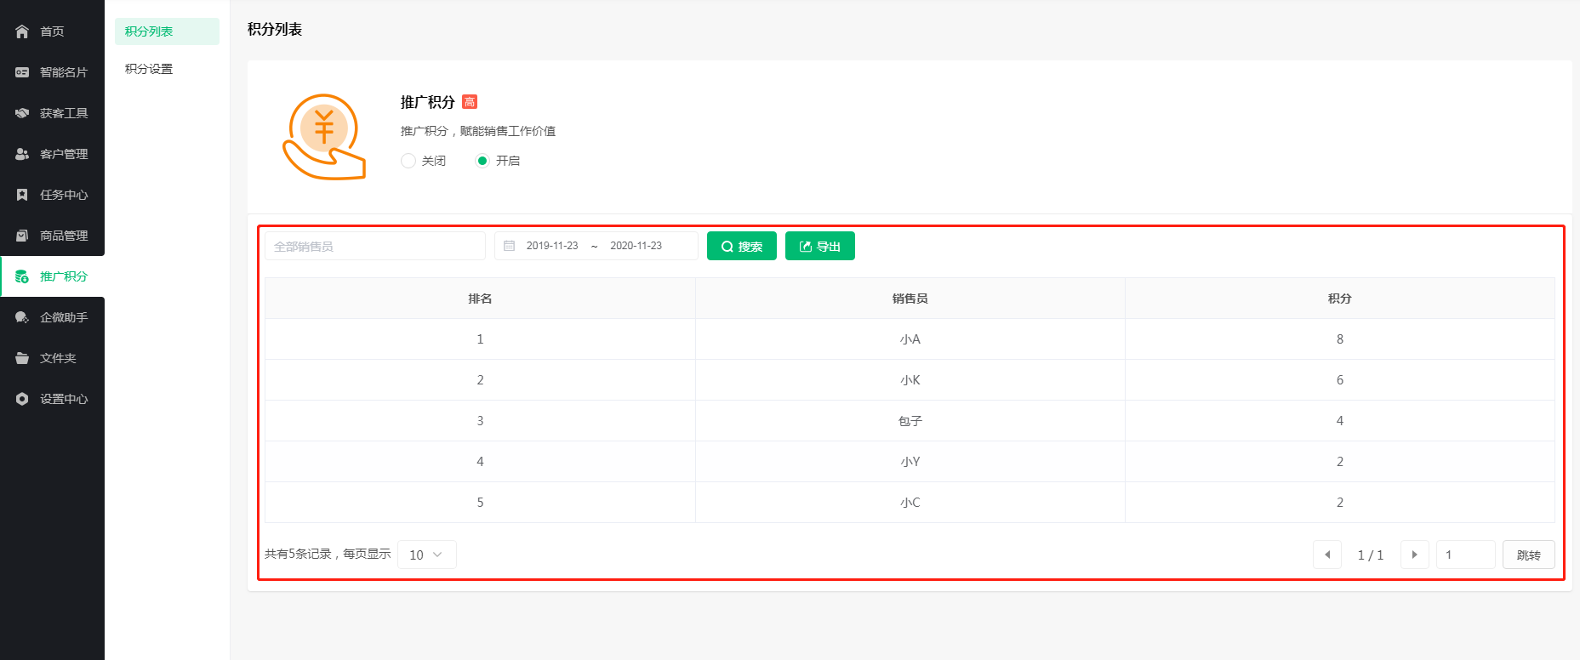Click the green 导出 button
Screen dimensions: 1580x660
820,246
